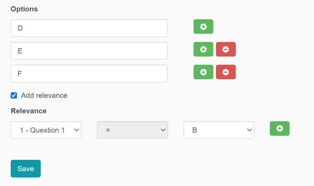Select the option F text field
The width and height of the screenshot is (314, 186).
click(89, 74)
